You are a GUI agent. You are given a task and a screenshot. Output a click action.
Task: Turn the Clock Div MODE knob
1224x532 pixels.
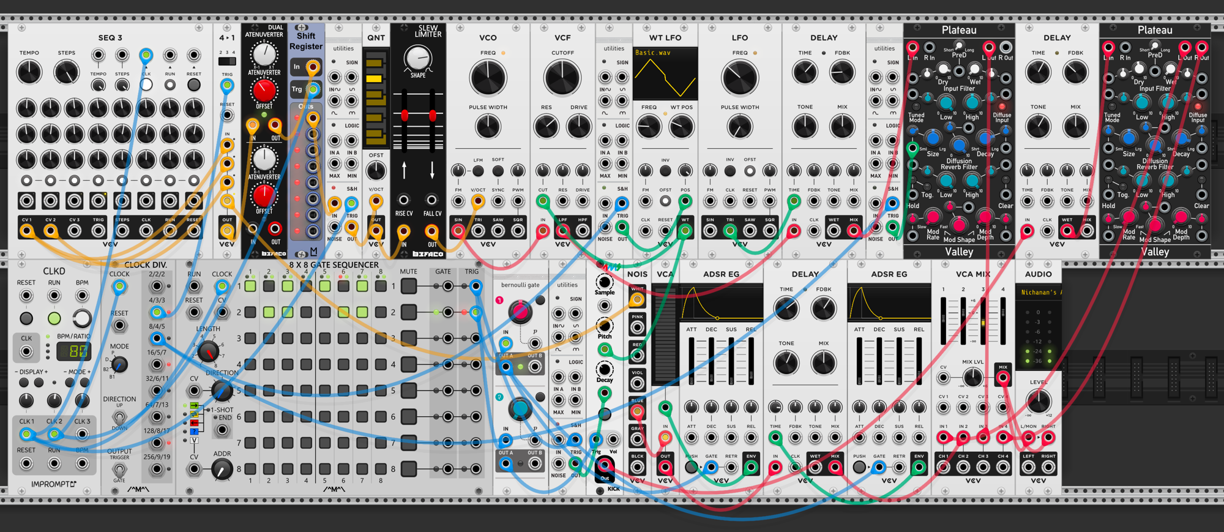[119, 365]
